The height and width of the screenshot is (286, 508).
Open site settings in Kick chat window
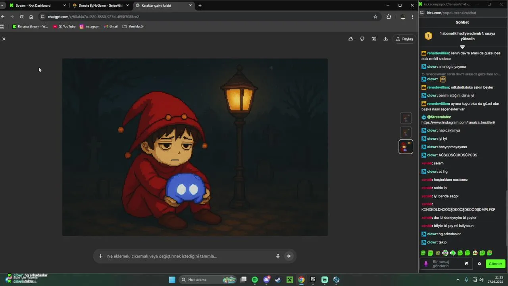(422, 13)
